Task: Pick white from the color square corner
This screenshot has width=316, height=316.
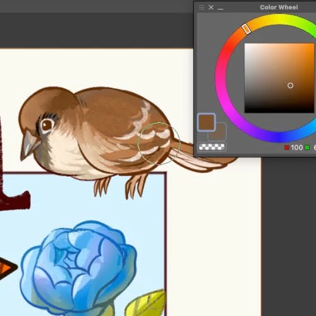Action: click(x=246, y=45)
